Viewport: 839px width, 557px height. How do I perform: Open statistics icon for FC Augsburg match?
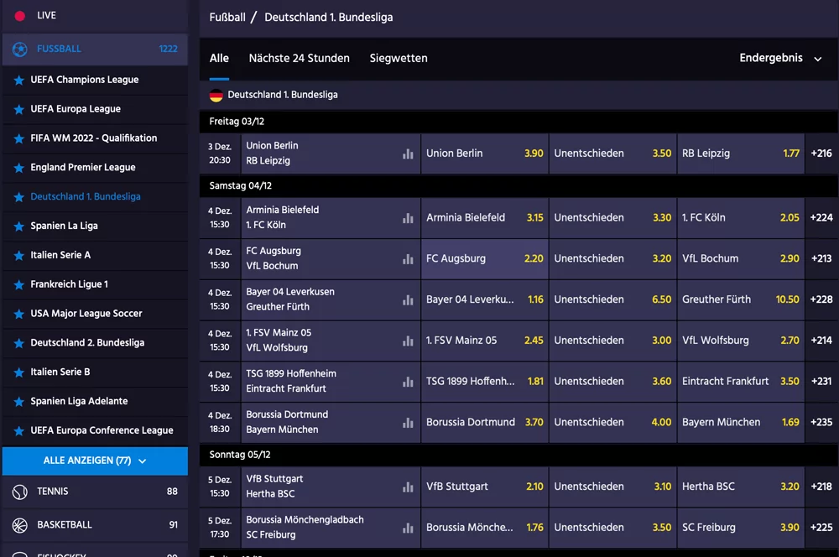pos(408,259)
